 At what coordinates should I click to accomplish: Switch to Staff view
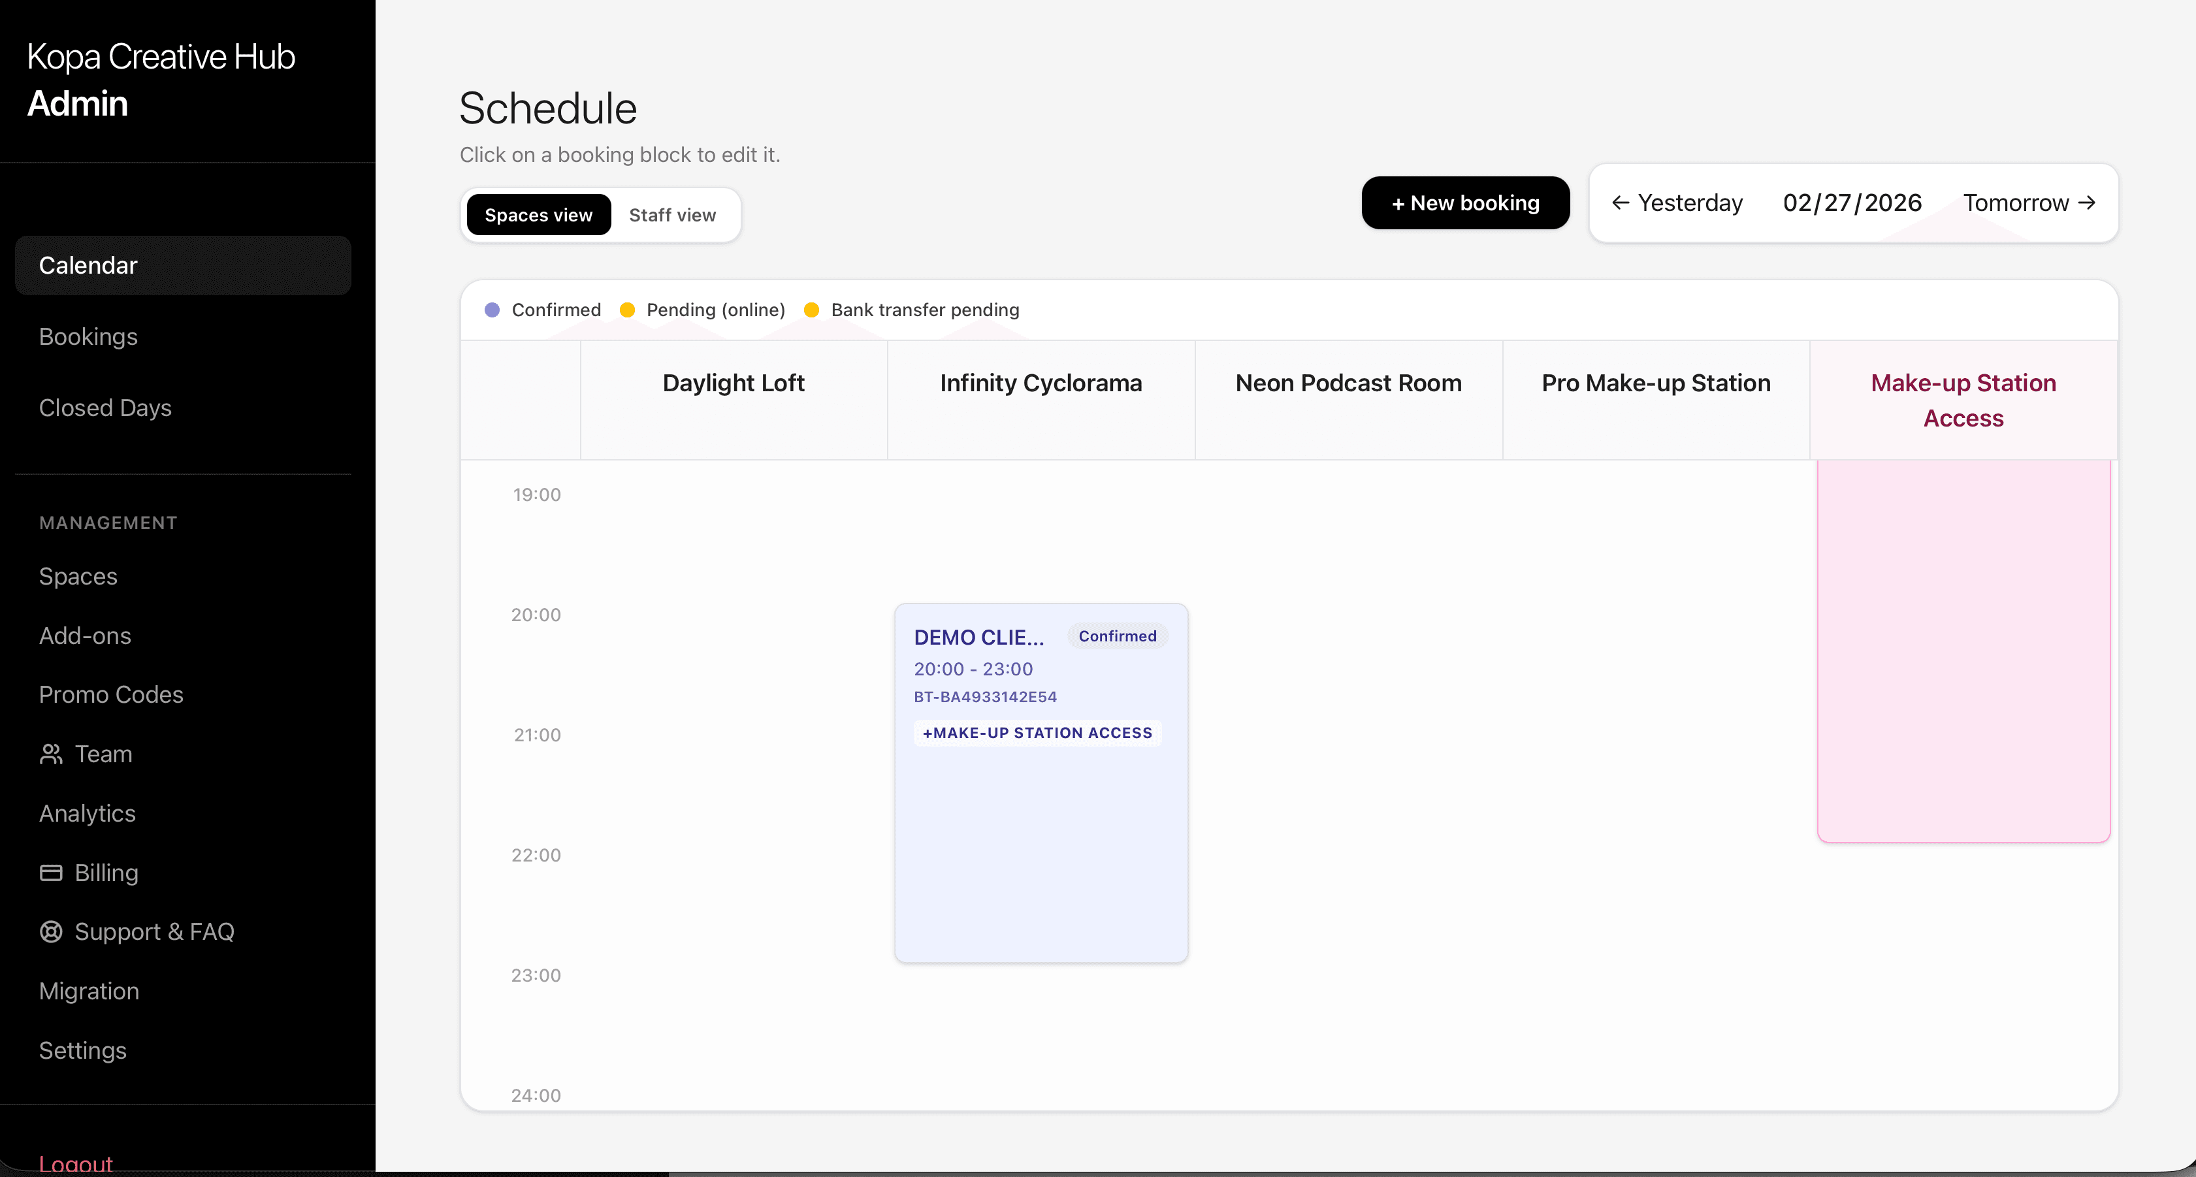[x=671, y=216]
